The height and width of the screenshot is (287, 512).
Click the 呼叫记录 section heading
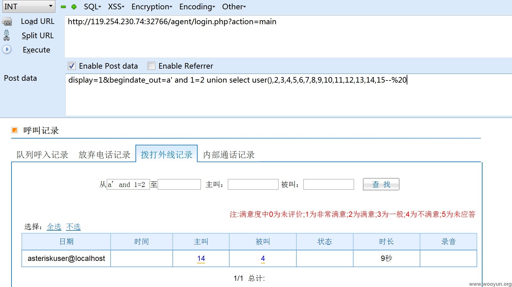click(41, 130)
